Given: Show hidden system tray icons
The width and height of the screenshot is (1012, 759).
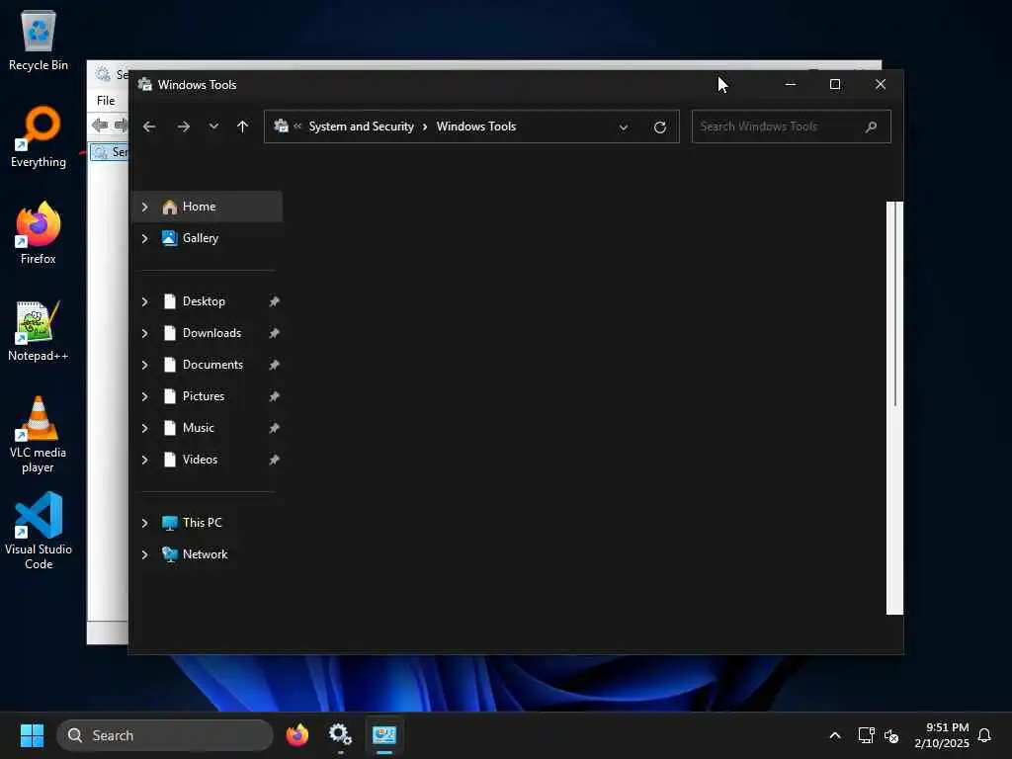Looking at the screenshot, I should click(x=834, y=735).
